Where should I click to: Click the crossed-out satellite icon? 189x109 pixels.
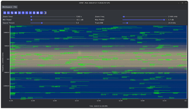[19, 13]
